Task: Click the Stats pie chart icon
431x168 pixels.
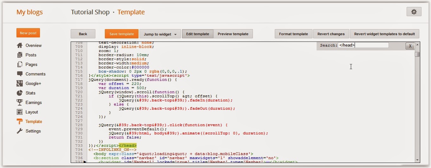Action: pos(20,93)
